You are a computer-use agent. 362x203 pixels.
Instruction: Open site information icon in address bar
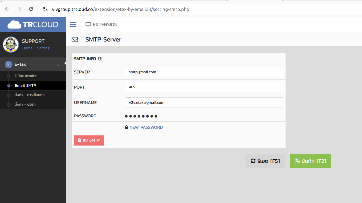pos(45,9)
